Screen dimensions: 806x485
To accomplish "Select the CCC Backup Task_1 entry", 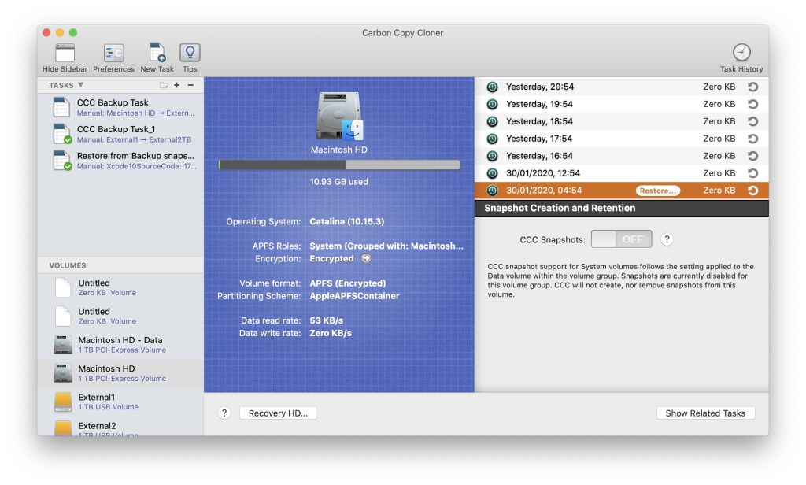I will (120, 134).
